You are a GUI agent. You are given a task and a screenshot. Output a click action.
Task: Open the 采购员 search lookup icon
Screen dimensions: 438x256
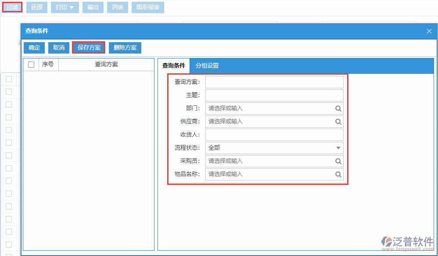pos(338,161)
